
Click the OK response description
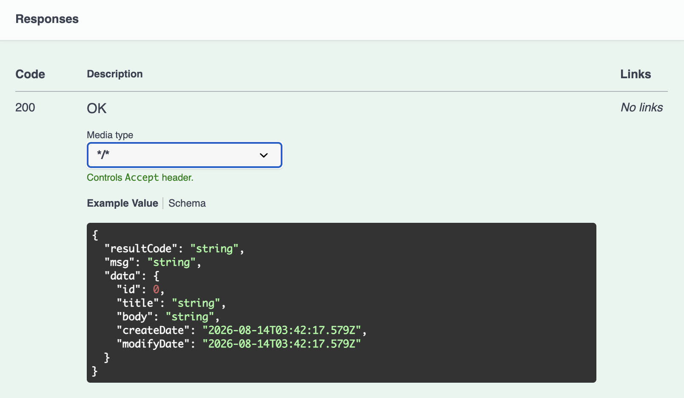pyautogui.click(x=97, y=108)
